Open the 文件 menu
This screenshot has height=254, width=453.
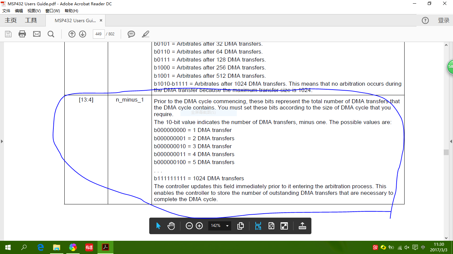[x=6, y=11]
